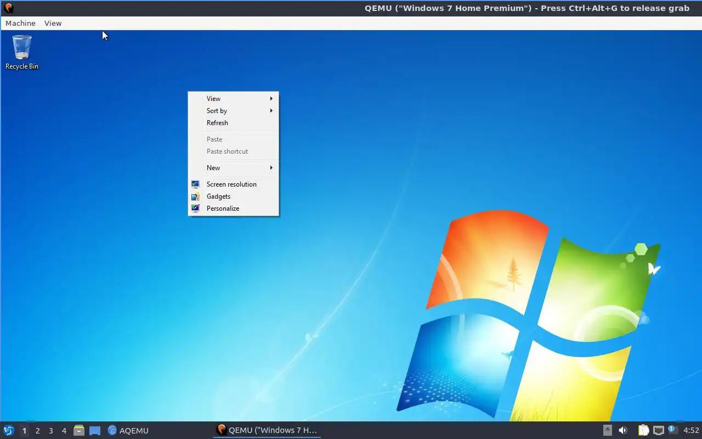Click the AQEMU globe icon in taskbar

pos(112,430)
